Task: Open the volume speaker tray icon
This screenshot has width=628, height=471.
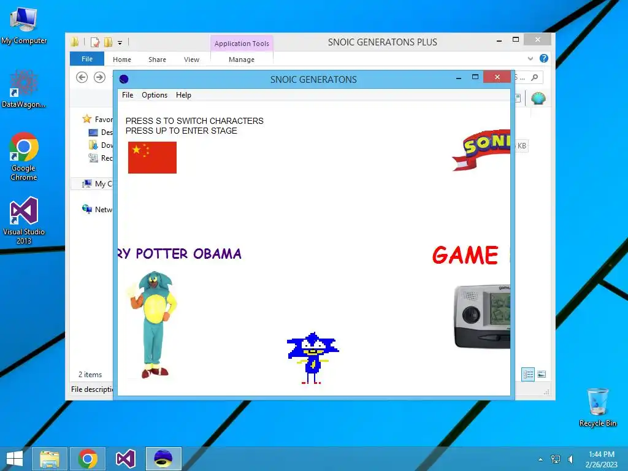Action: click(570, 459)
